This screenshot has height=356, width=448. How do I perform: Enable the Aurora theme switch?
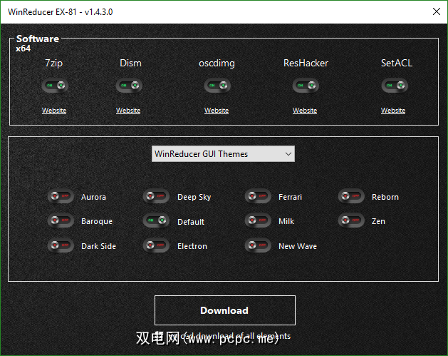61,196
